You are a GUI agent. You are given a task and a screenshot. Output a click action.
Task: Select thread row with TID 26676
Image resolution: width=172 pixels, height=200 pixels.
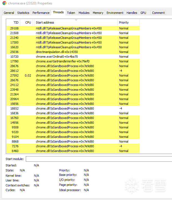73,80
